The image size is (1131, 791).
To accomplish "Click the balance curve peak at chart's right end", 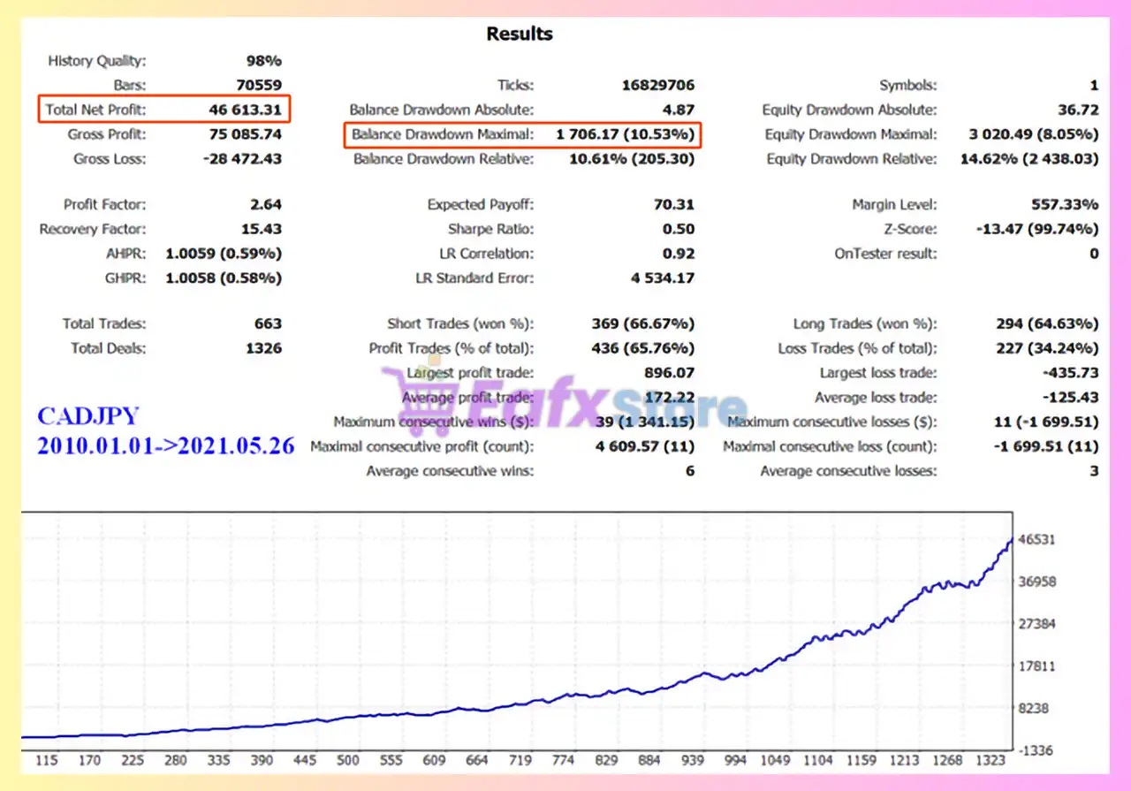I will (x=1011, y=539).
